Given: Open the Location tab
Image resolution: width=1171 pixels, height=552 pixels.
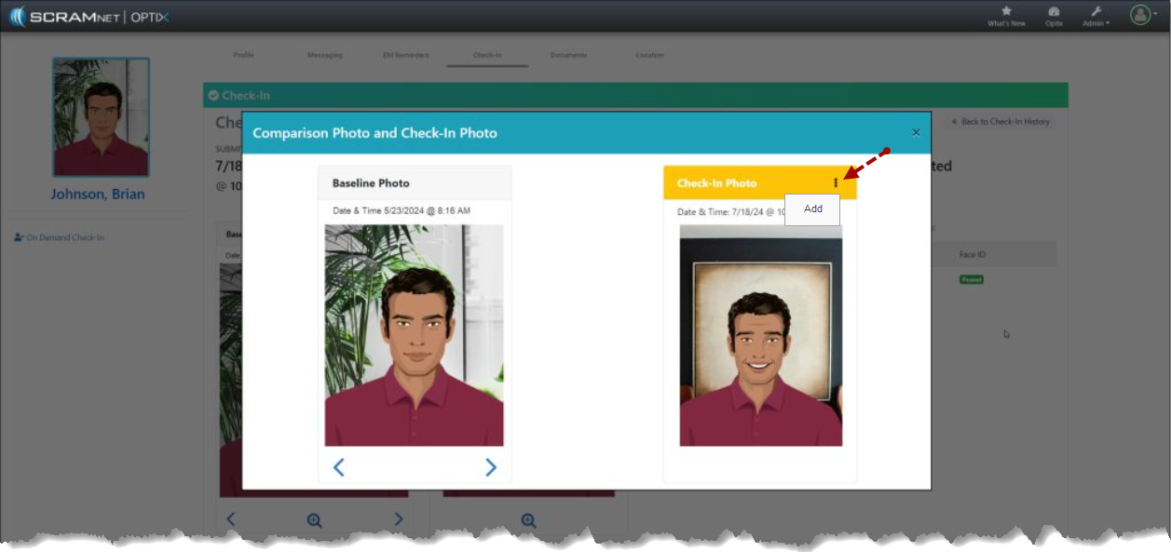Looking at the screenshot, I should [650, 55].
